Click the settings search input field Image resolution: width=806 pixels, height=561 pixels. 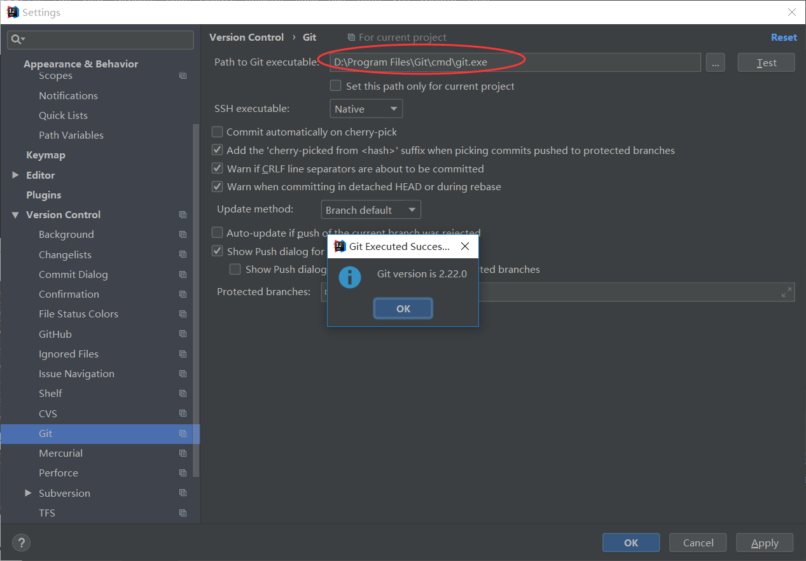tap(101, 39)
